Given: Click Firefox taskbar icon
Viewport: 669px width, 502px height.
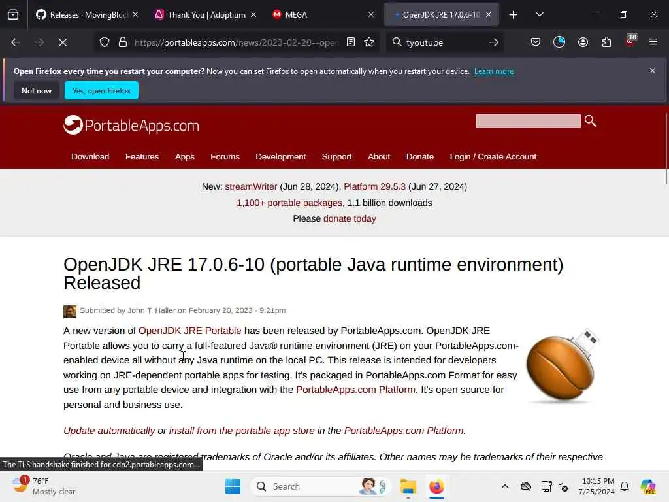Looking at the screenshot, I should click(436, 486).
